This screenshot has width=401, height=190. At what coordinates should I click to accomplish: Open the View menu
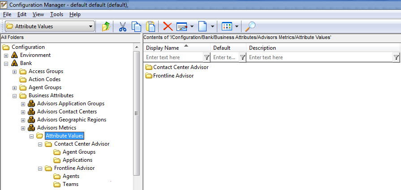38,14
